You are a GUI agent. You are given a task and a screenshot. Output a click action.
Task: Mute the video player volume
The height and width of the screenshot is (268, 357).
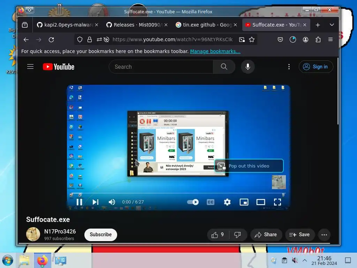pos(112,202)
